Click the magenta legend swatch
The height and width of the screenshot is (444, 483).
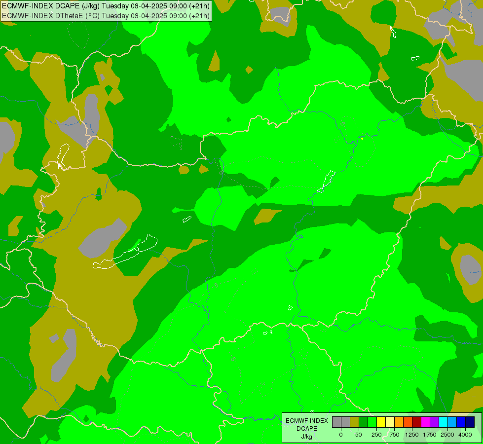click(x=425, y=422)
